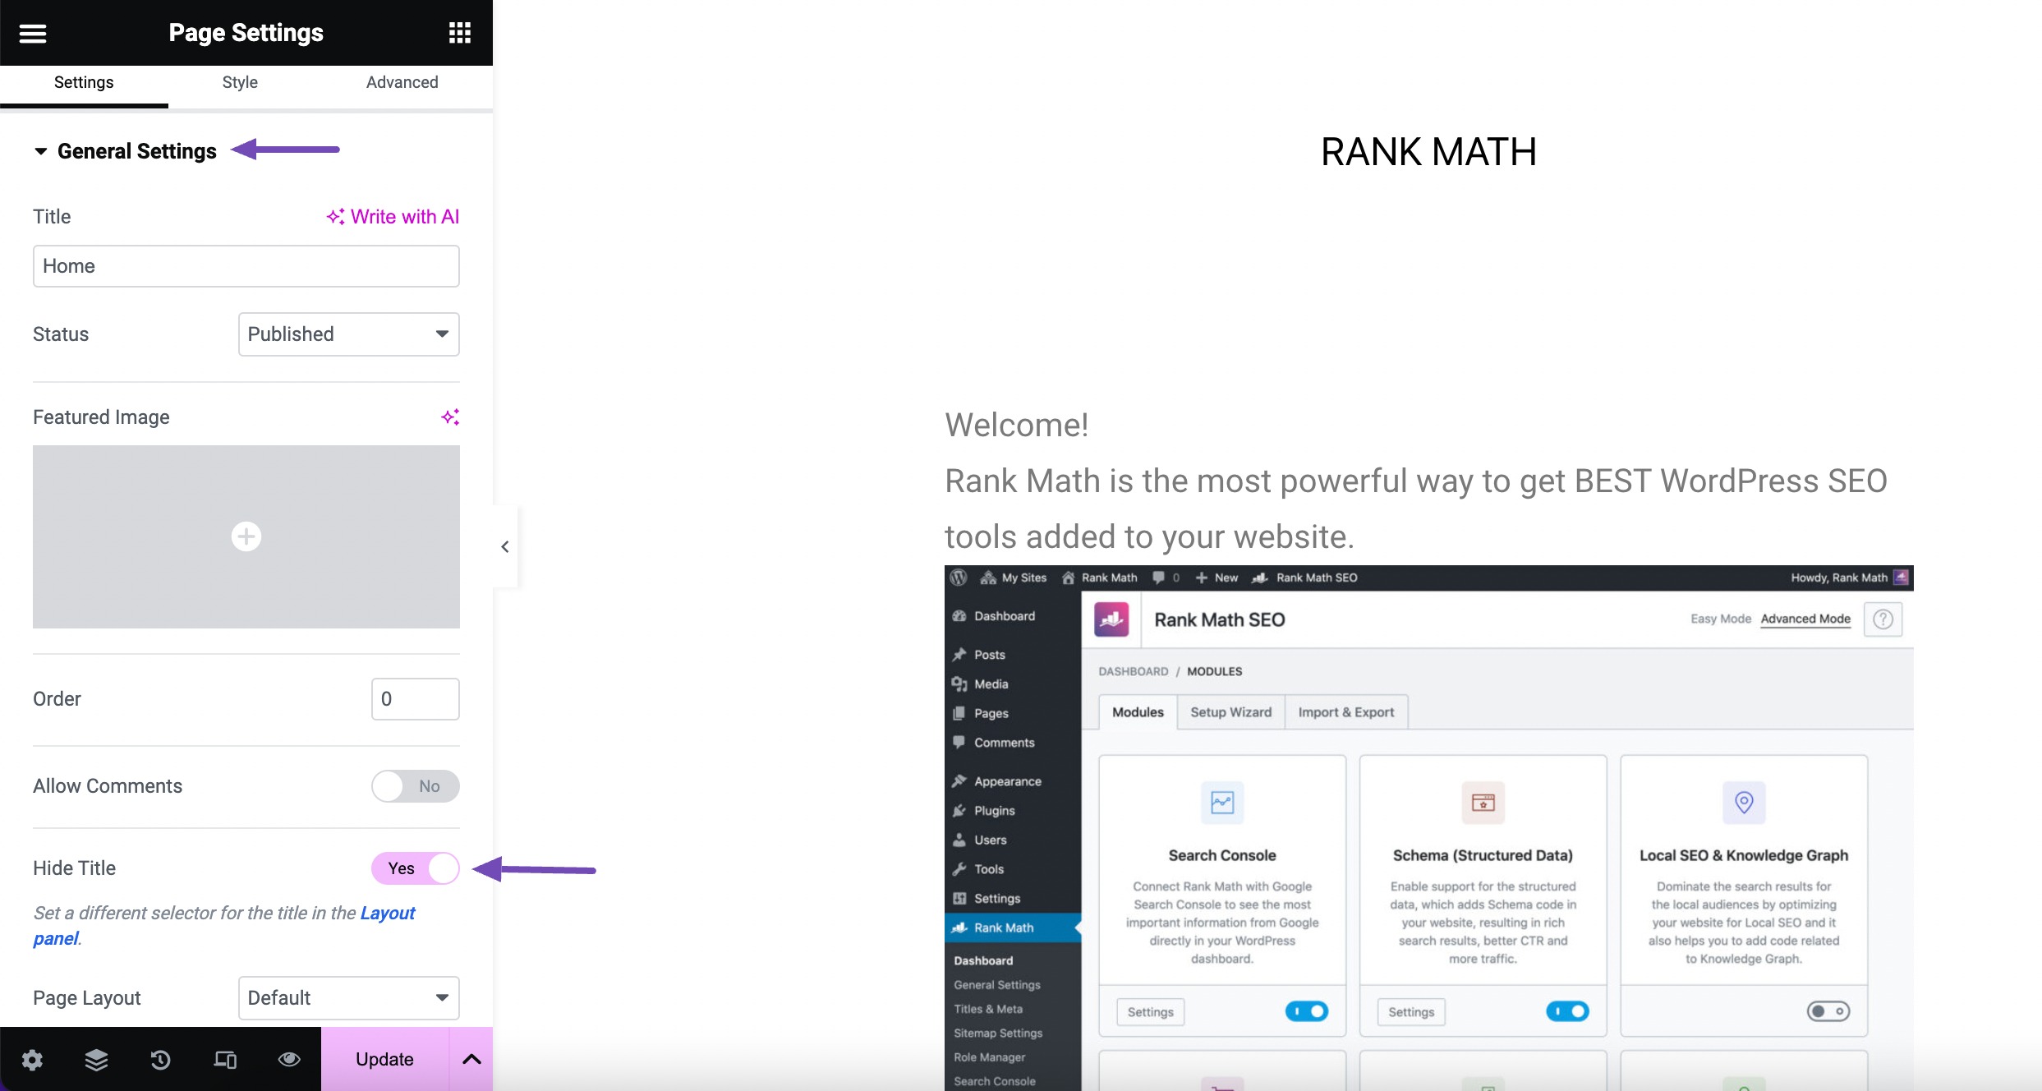The width and height of the screenshot is (2042, 1091).
Task: Toggle the Schema (Structured Data) switch
Action: 1567,1011
